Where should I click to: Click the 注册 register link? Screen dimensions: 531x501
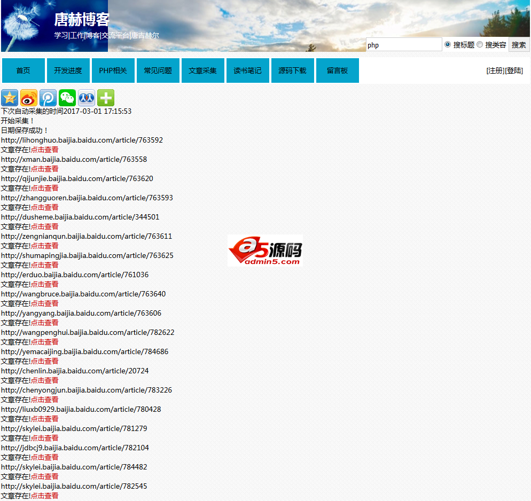[495, 71]
